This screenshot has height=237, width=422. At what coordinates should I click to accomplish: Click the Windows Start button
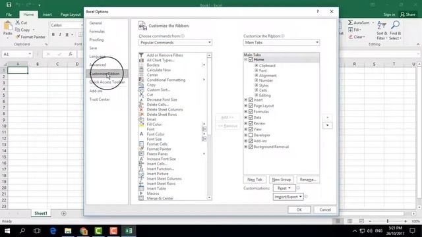pyautogui.click(x=7, y=231)
